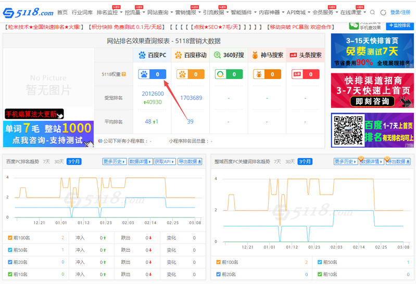Click the search magnifier icon in header
This screenshot has width=416, height=284.
pos(372,12)
